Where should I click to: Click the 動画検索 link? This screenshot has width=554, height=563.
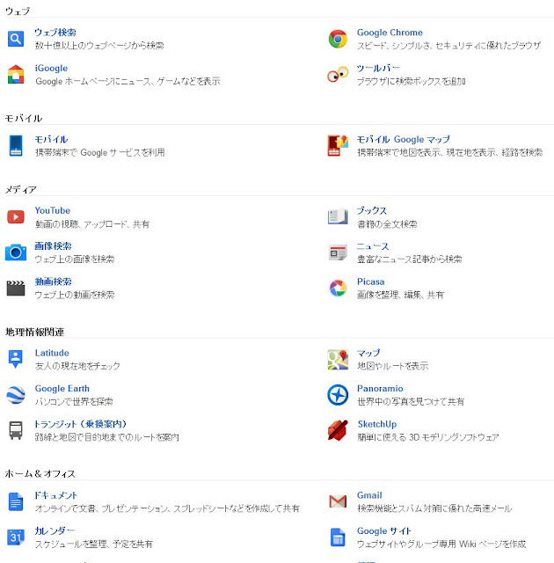[53, 281]
